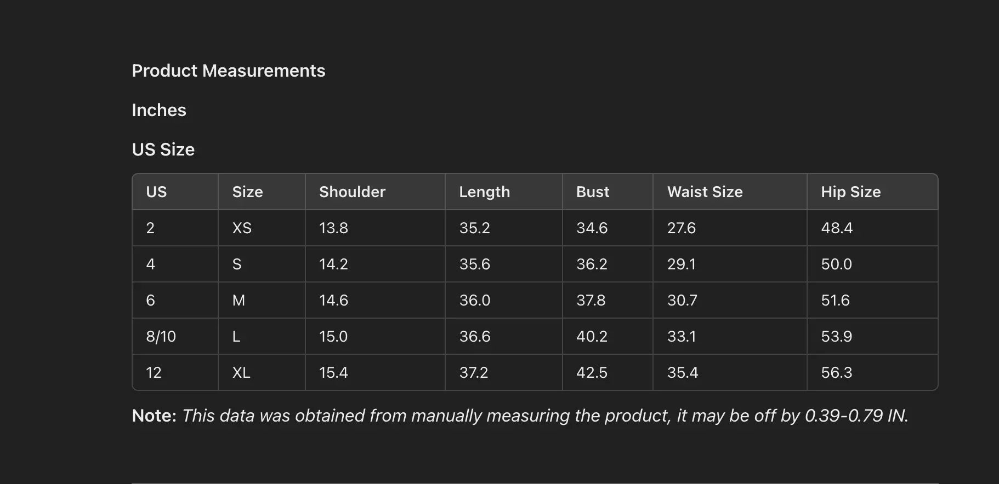Click the Length column header

(x=484, y=192)
